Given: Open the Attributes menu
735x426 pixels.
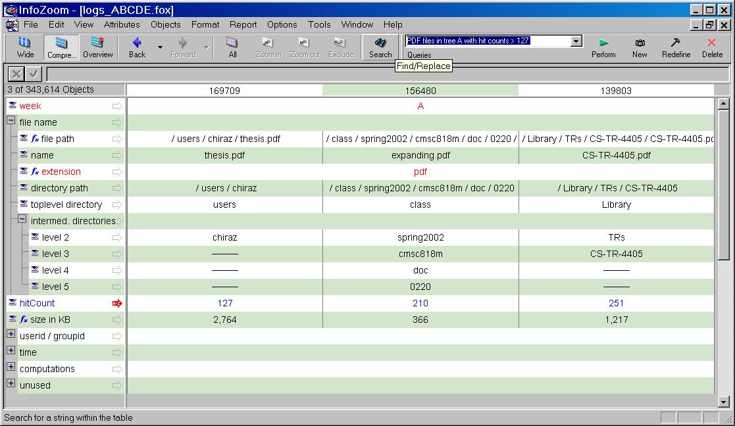Looking at the screenshot, I should (122, 24).
